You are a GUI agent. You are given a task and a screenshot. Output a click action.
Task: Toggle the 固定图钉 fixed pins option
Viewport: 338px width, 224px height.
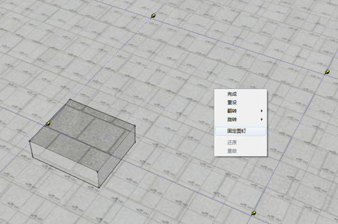(x=240, y=131)
